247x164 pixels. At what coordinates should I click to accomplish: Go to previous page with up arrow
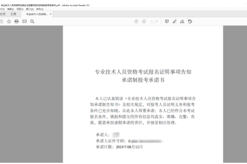point(136,21)
